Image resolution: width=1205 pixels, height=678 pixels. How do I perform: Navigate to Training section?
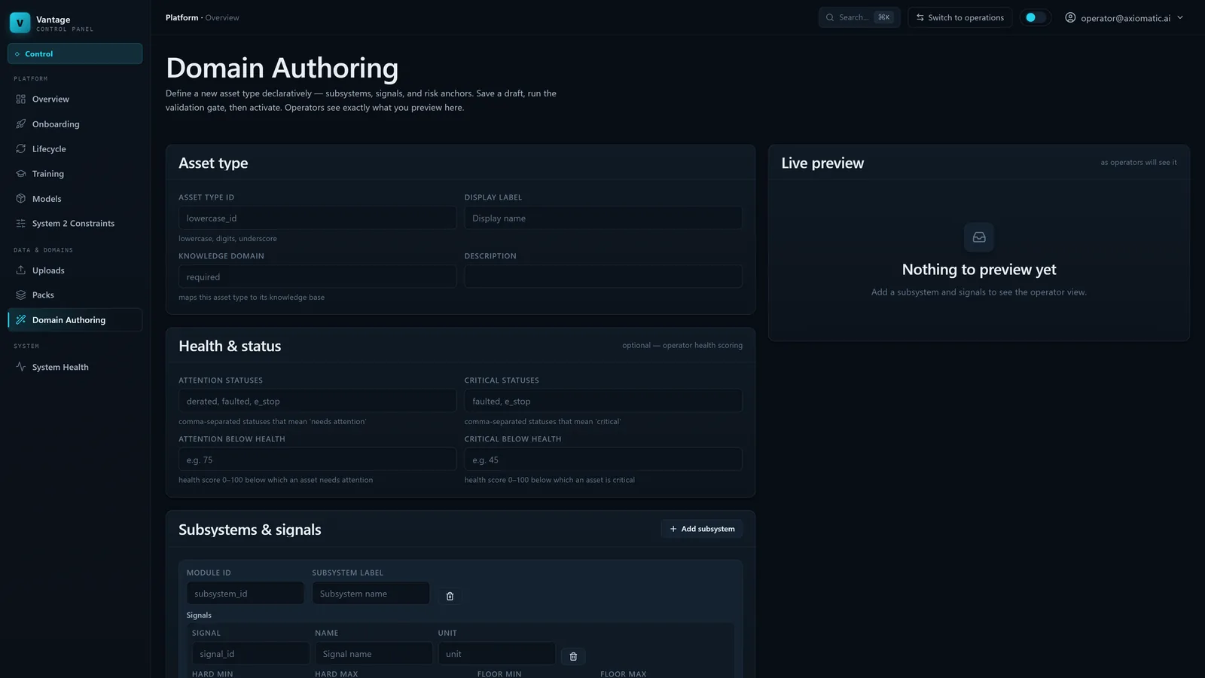click(75, 173)
